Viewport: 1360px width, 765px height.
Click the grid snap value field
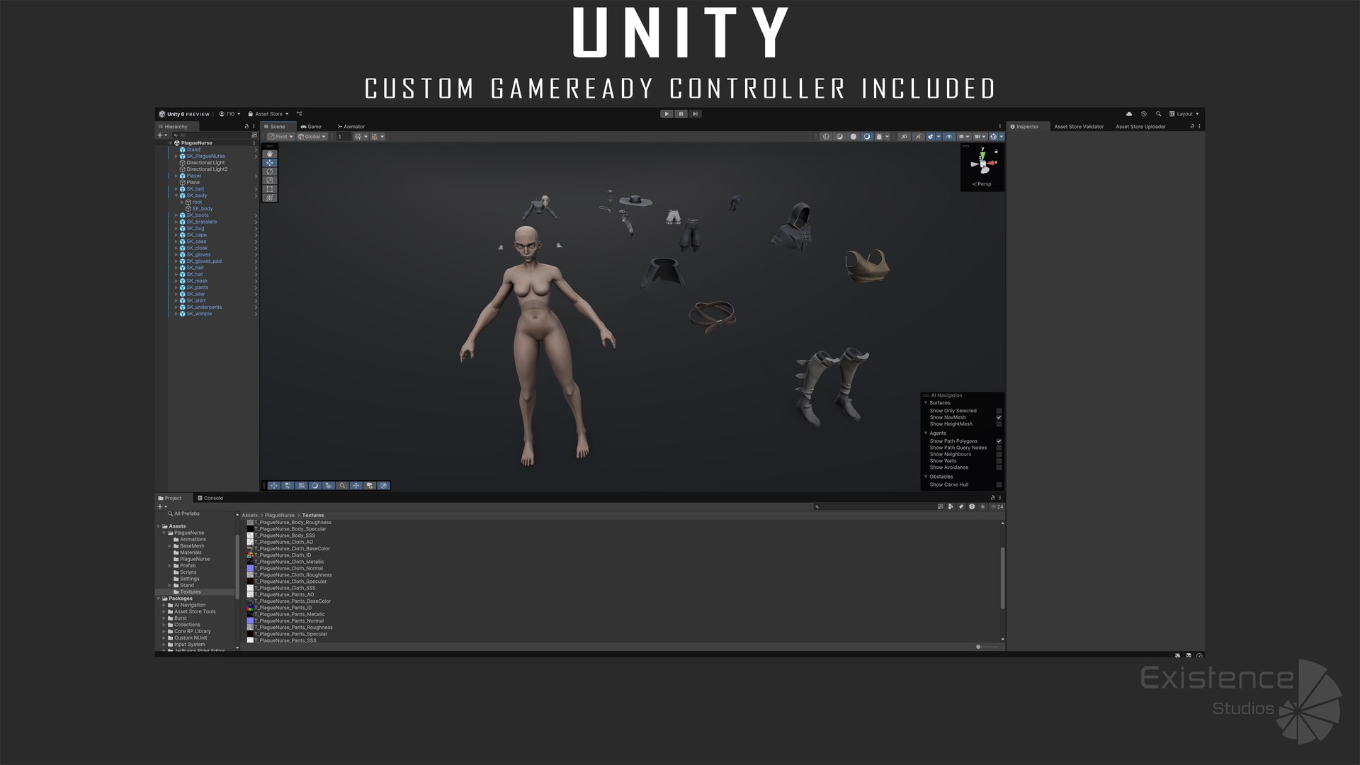[x=344, y=137]
